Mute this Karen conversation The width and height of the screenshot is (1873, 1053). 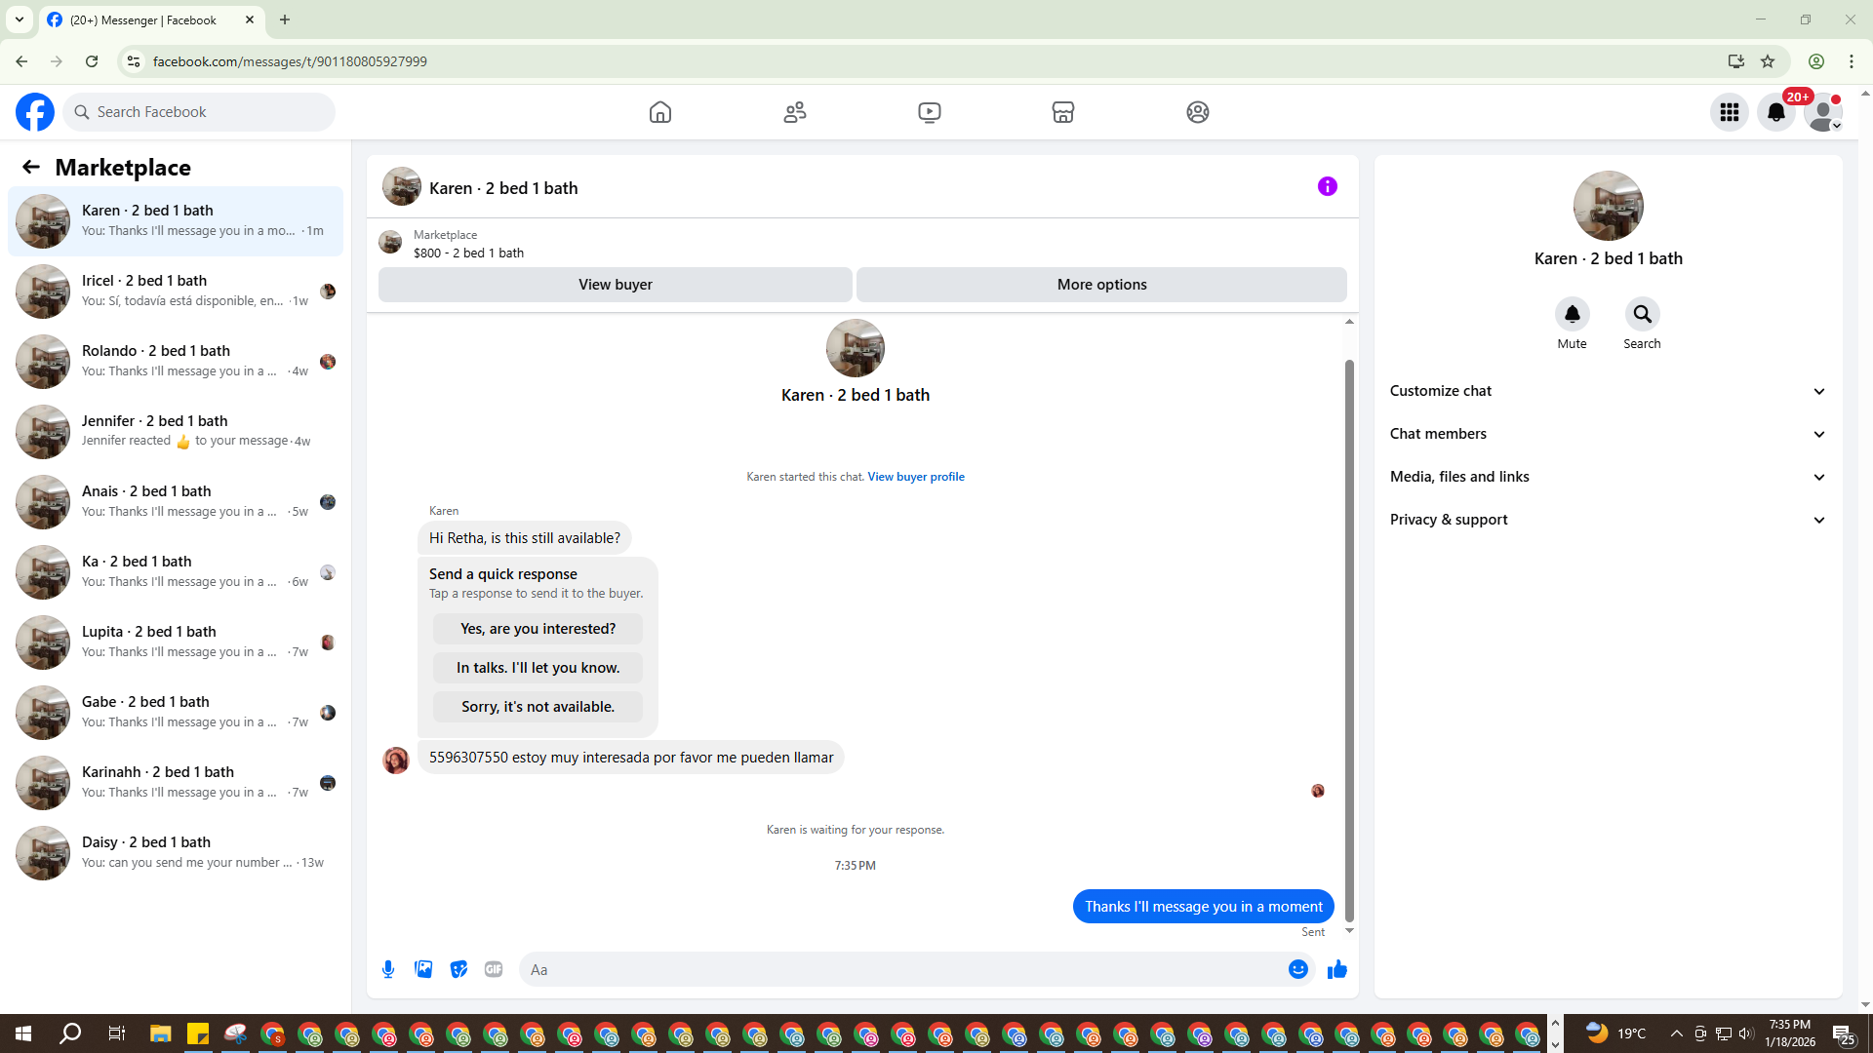pyautogui.click(x=1572, y=314)
